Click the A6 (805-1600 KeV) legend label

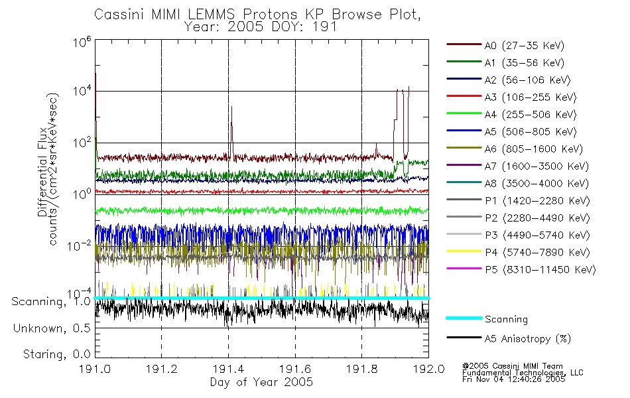(534, 149)
